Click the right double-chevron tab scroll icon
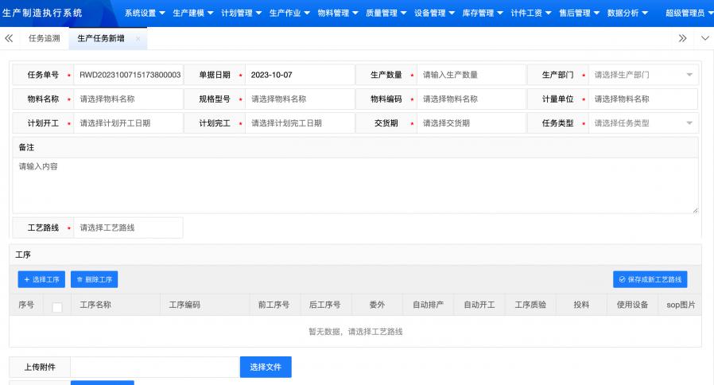Screen dimensions: 714x385 point(682,38)
